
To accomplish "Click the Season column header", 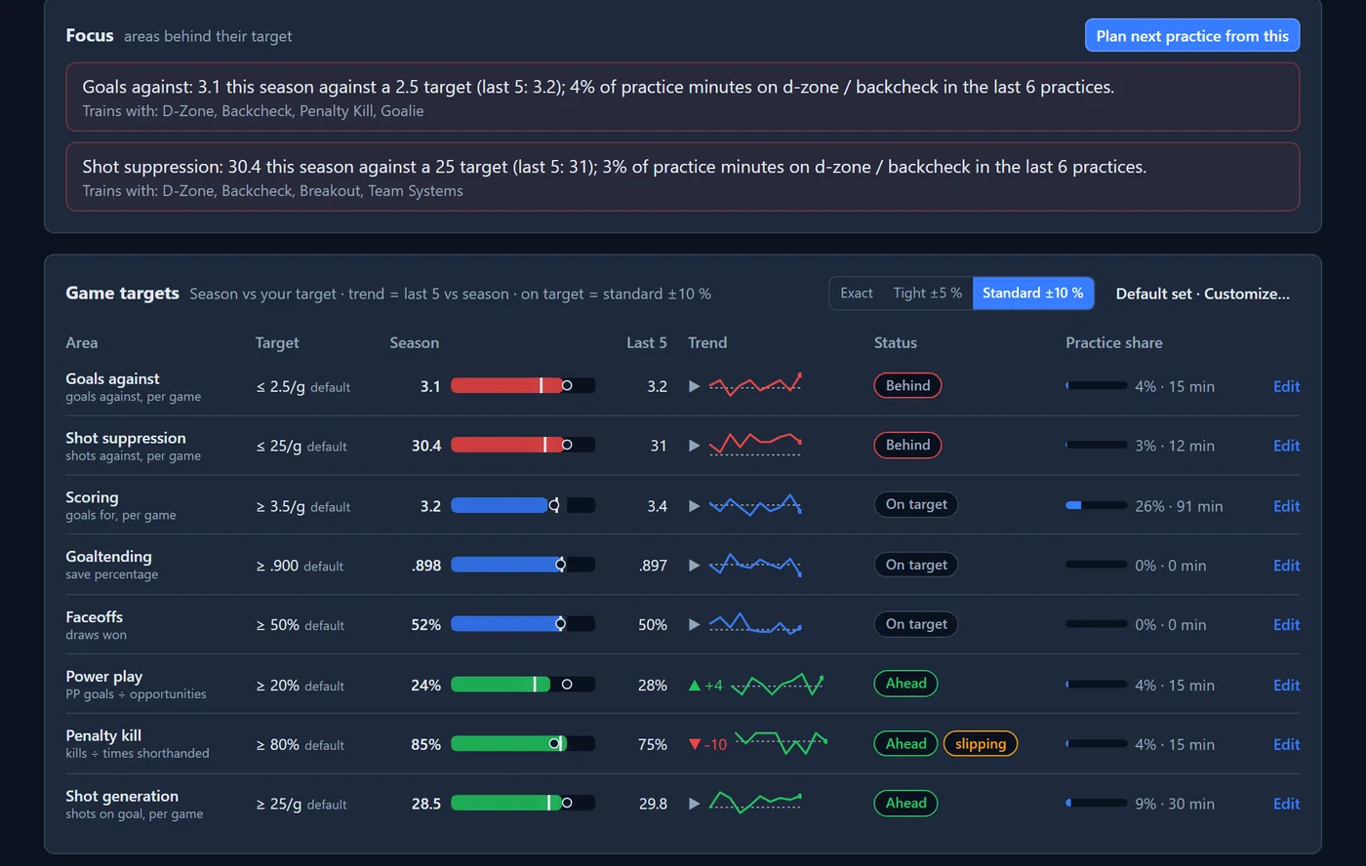I will (x=415, y=342).
